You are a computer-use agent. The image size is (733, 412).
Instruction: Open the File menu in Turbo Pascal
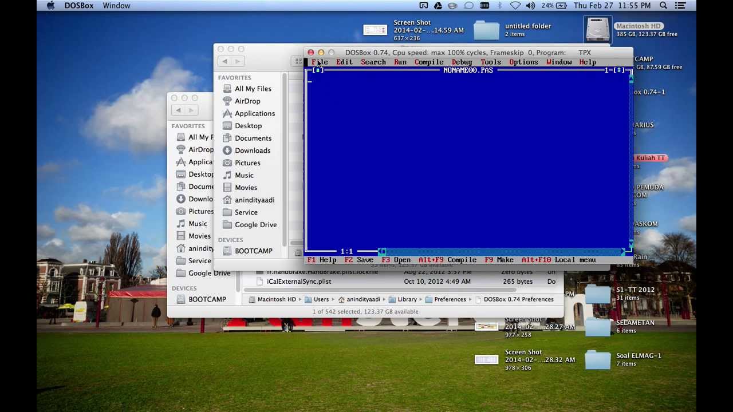320,62
